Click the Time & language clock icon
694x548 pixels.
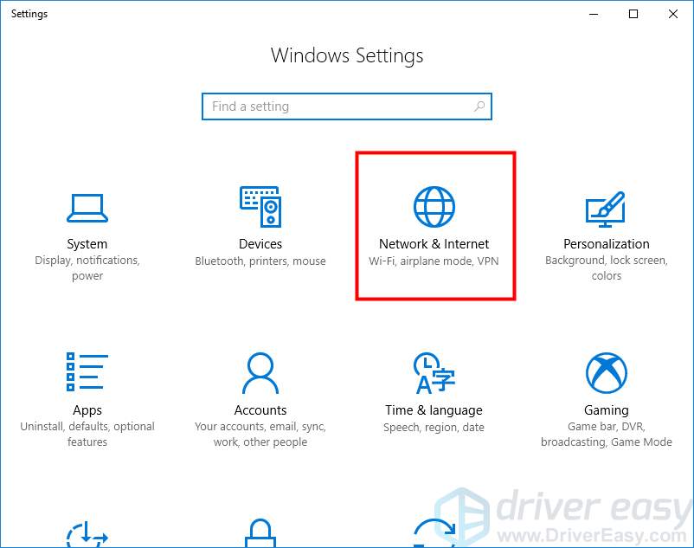click(434, 372)
